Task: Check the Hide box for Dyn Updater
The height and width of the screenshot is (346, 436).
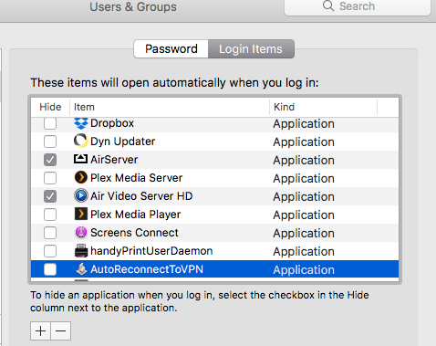Action: [50, 142]
